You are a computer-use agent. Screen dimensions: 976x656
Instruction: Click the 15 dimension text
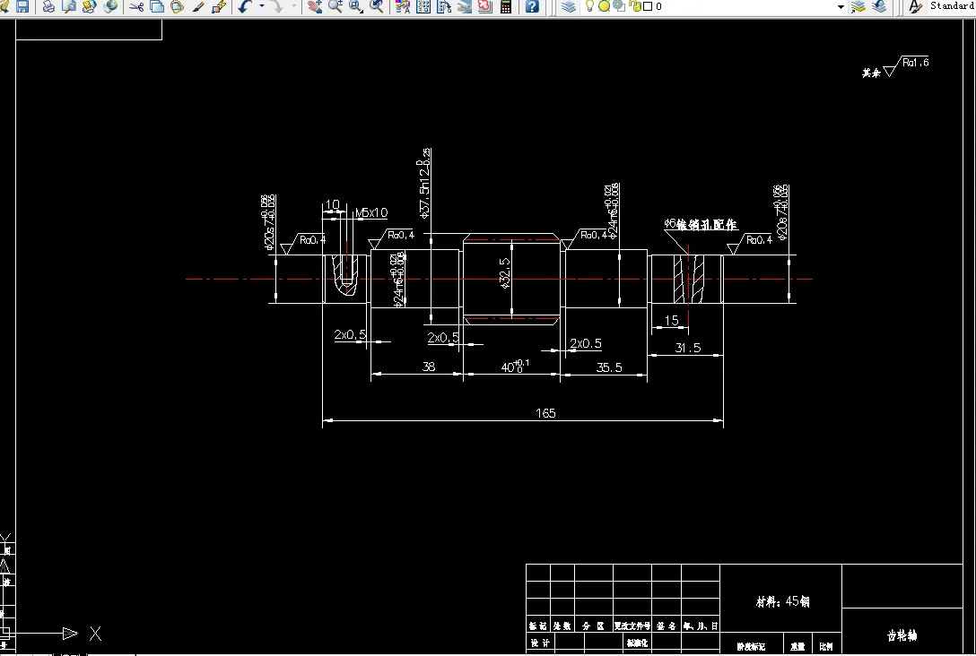[671, 320]
